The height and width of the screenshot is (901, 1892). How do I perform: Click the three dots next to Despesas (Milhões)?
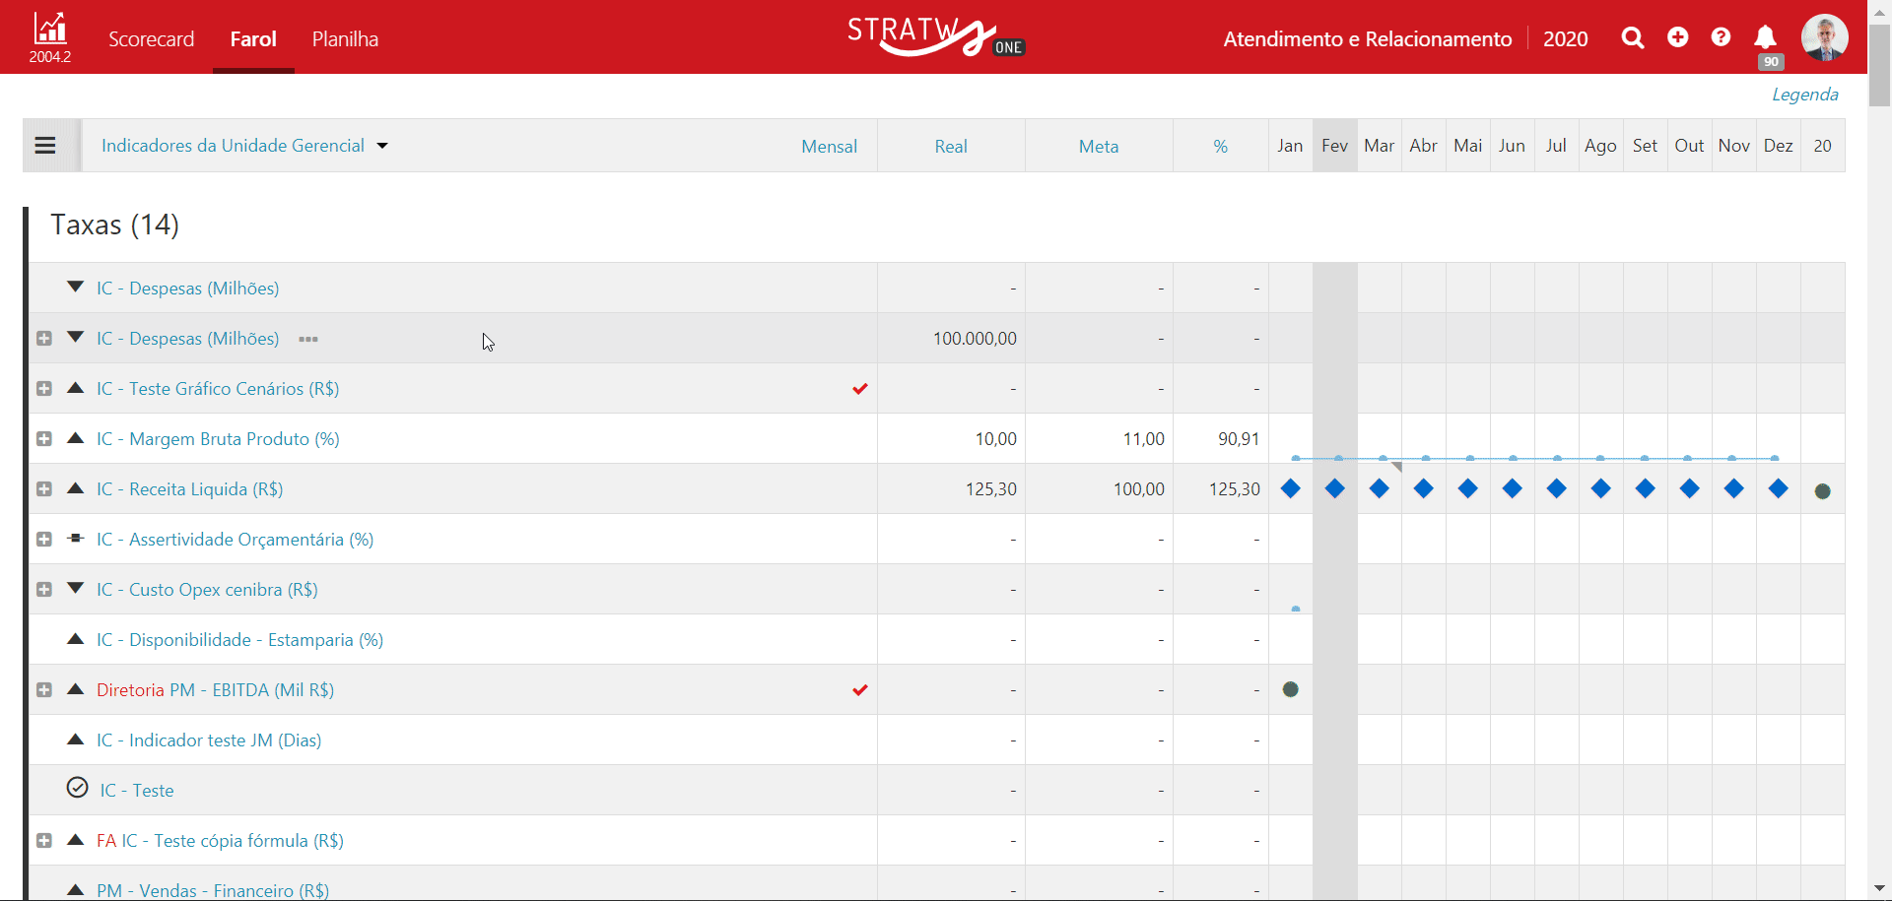click(308, 339)
